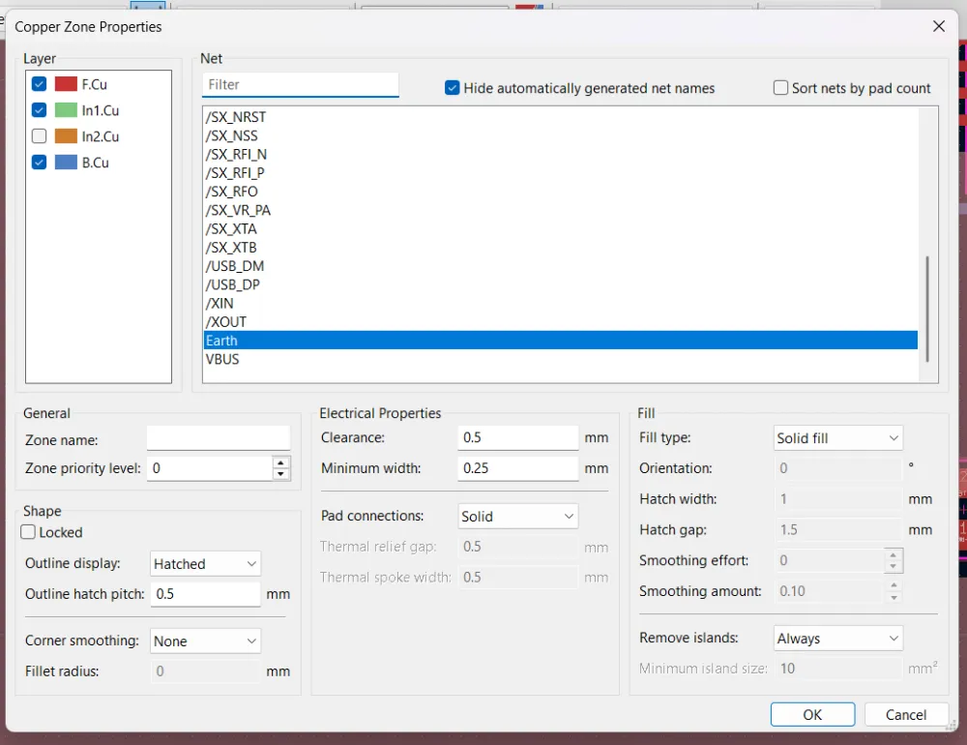
Task: Open the Pad connections dropdown
Action: pos(517,516)
